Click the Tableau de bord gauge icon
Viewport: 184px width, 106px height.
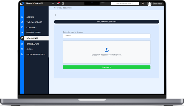coord(22,22)
